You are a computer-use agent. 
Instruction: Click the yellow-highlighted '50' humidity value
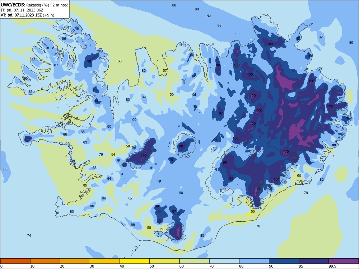tap(253, 212)
